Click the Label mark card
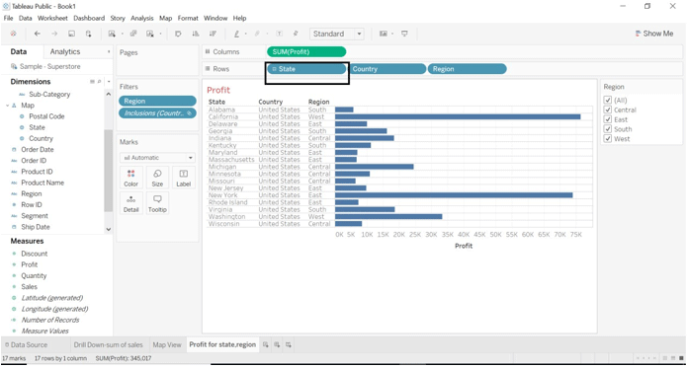This screenshot has width=687, height=368. tap(183, 178)
